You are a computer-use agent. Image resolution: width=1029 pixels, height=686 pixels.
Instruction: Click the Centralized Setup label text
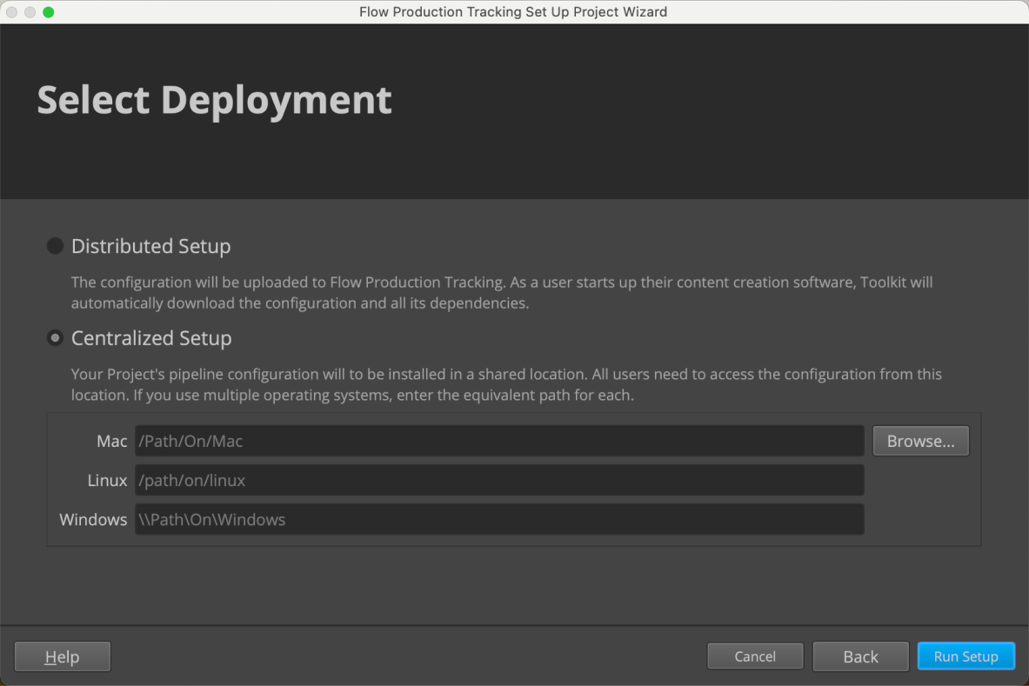pyautogui.click(x=151, y=338)
